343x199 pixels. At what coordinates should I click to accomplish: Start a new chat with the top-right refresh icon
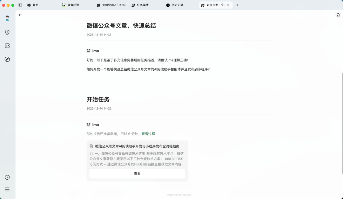tap(338, 15)
